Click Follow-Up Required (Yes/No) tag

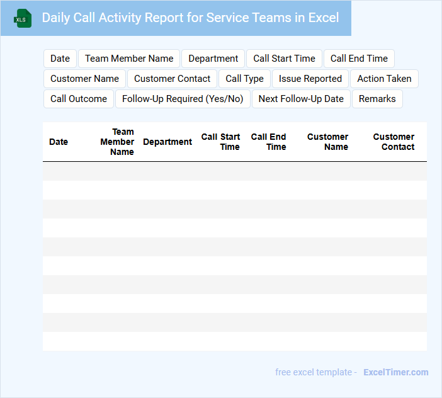(x=183, y=99)
